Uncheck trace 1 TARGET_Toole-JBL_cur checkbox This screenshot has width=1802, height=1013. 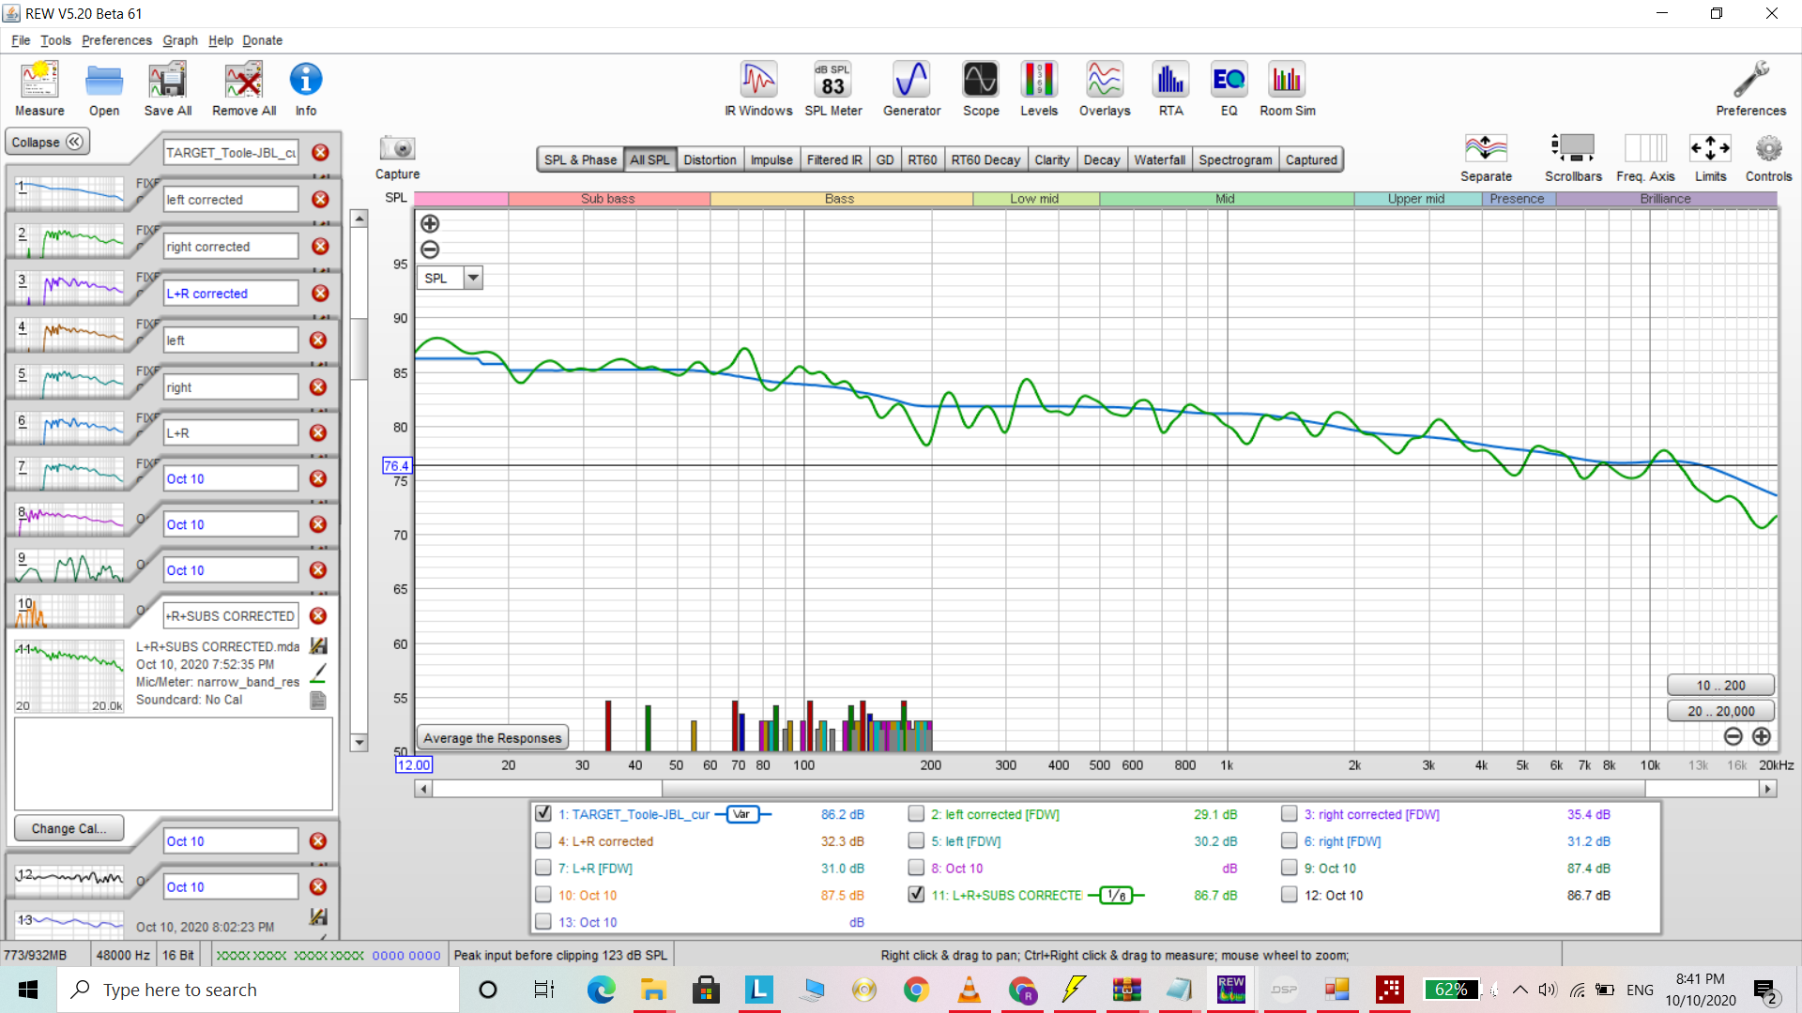(x=542, y=813)
